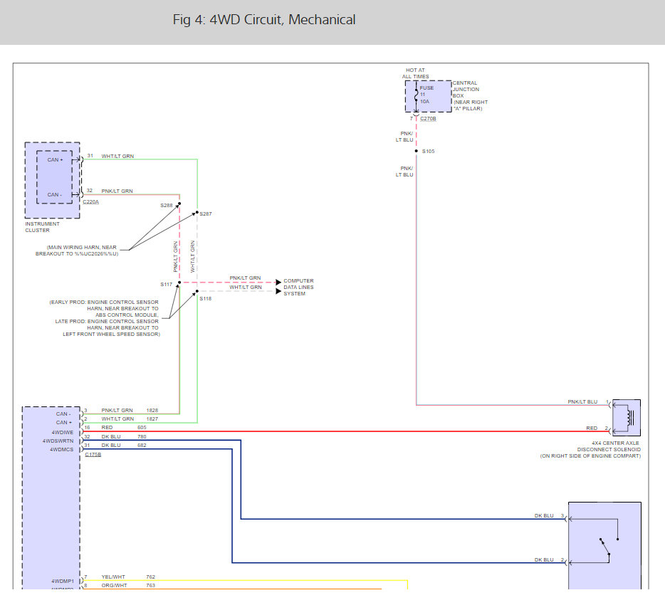Click the solenoid coil symbol of the axle disconnect
Viewport: 665px width, 605px height.
pos(631,418)
